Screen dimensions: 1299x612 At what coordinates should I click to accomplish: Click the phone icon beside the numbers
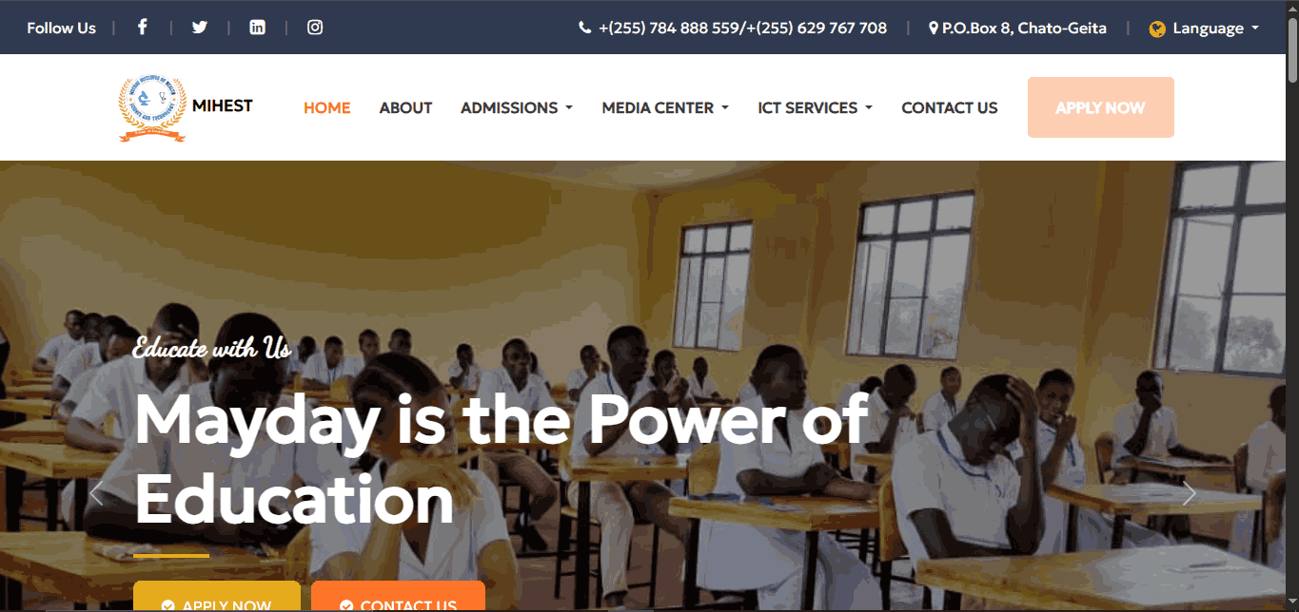click(585, 29)
